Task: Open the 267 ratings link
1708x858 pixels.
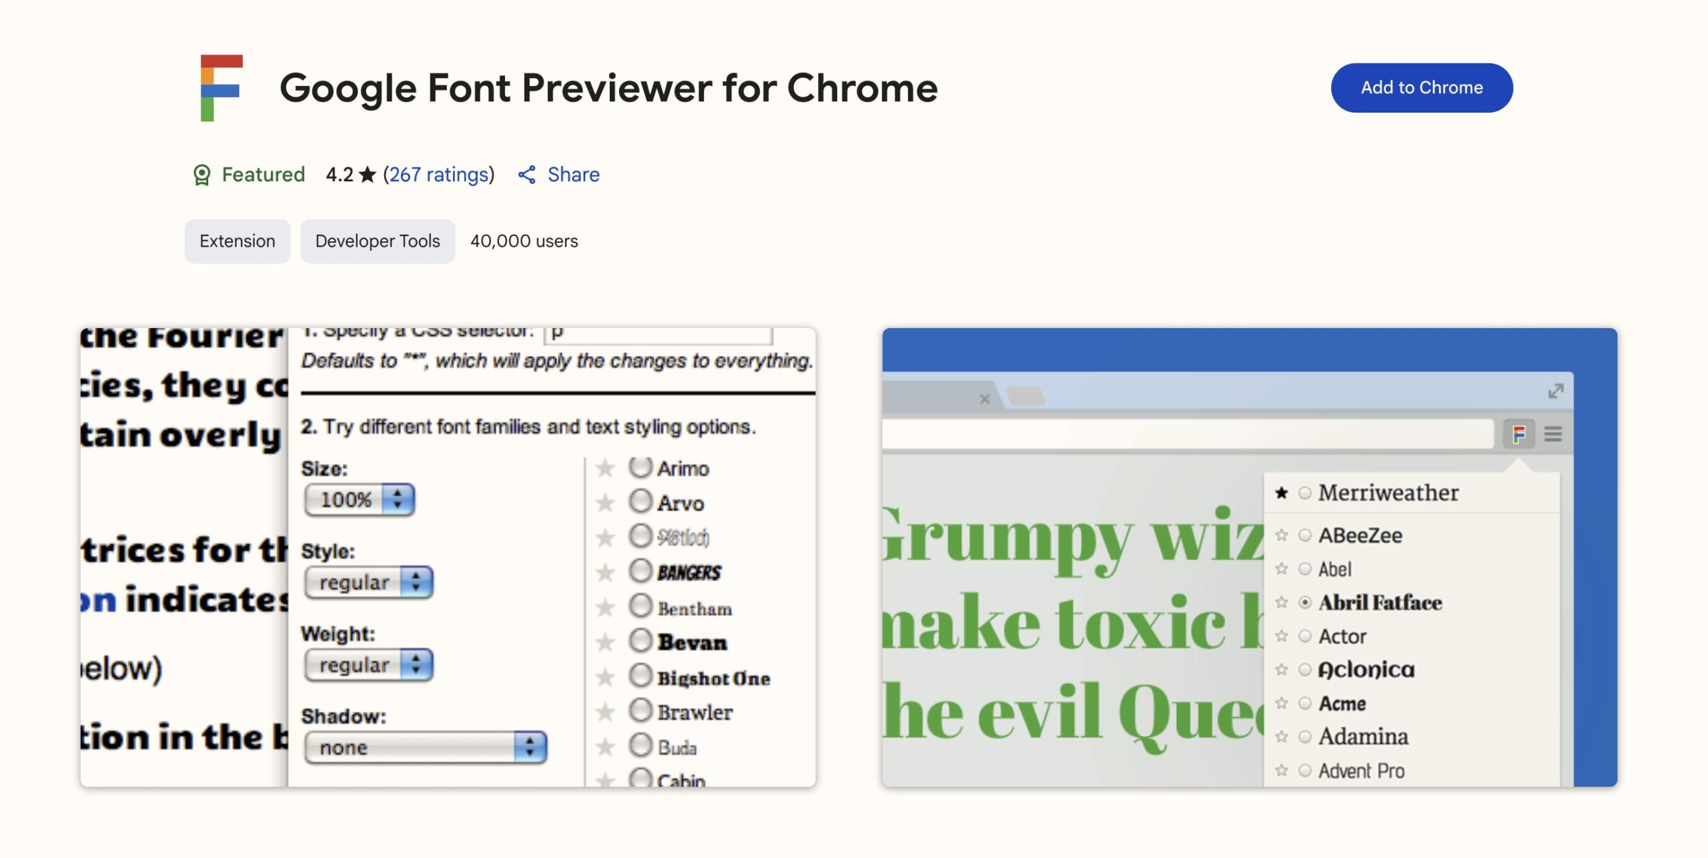Action: point(438,175)
